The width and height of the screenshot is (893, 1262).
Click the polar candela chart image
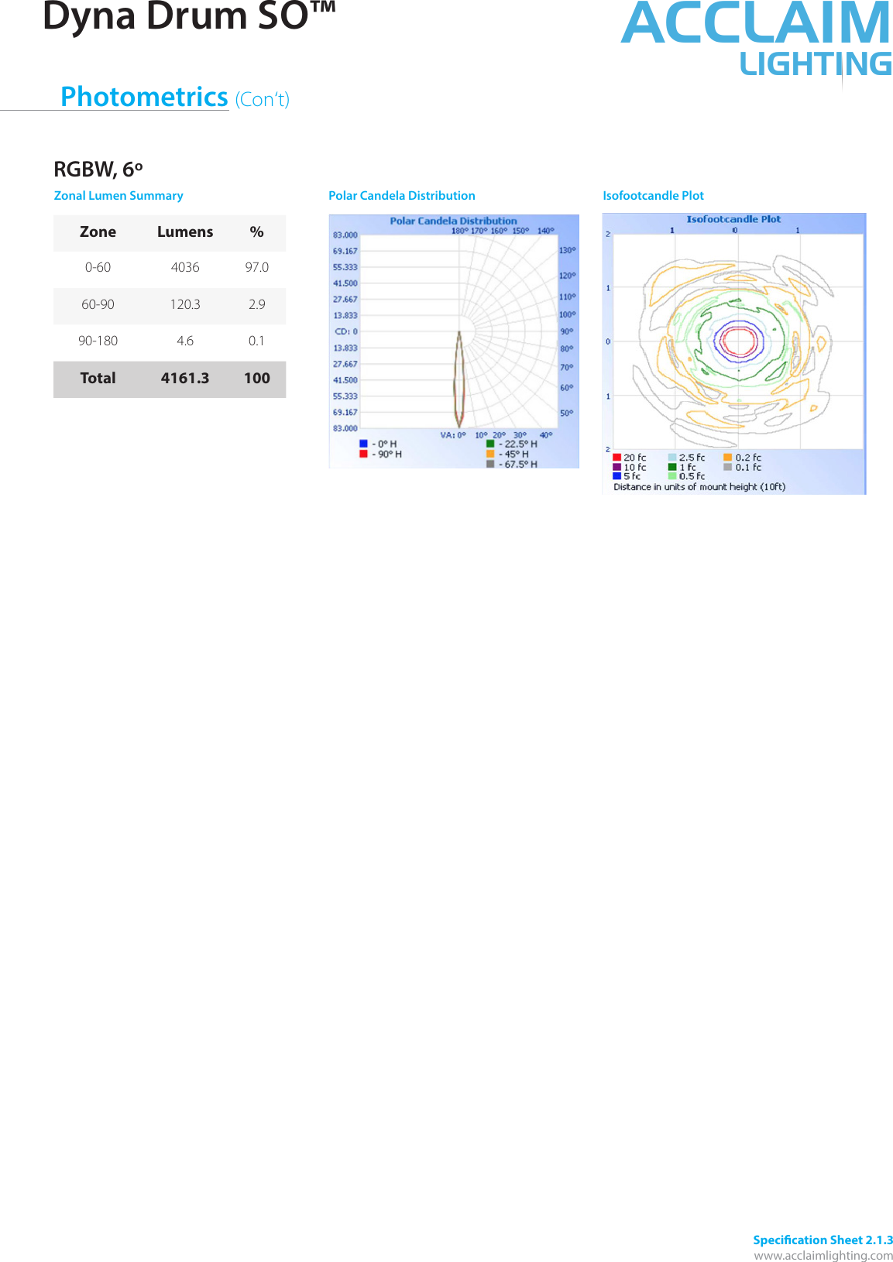[454, 341]
